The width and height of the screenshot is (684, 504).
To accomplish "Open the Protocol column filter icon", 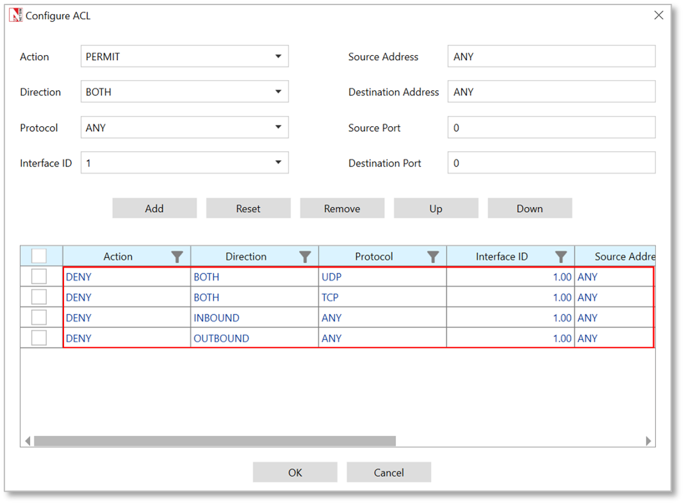I will pyautogui.click(x=433, y=257).
